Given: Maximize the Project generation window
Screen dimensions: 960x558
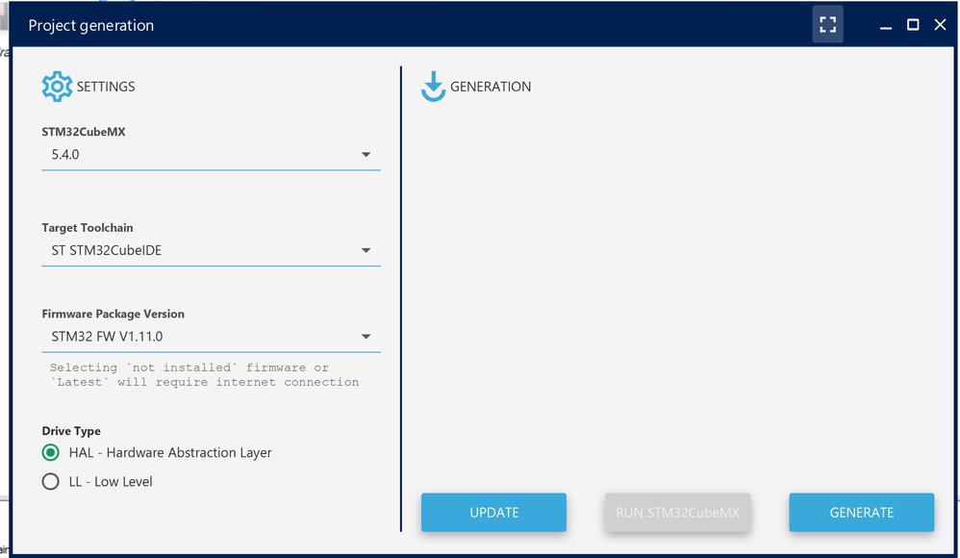Looking at the screenshot, I should click(x=913, y=24).
